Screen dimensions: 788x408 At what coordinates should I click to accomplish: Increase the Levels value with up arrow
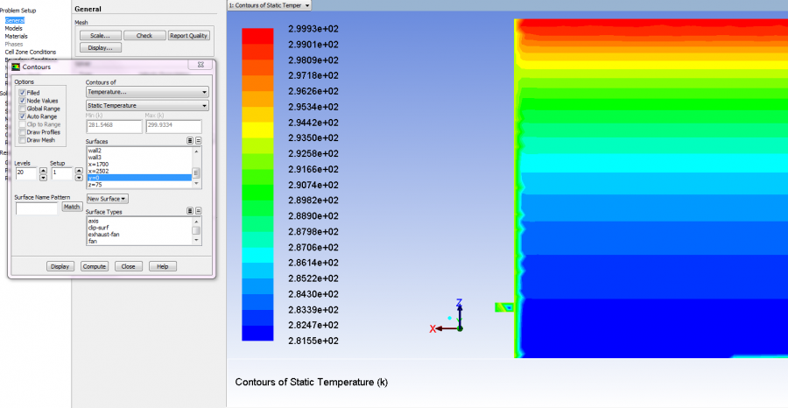pyautogui.click(x=45, y=171)
